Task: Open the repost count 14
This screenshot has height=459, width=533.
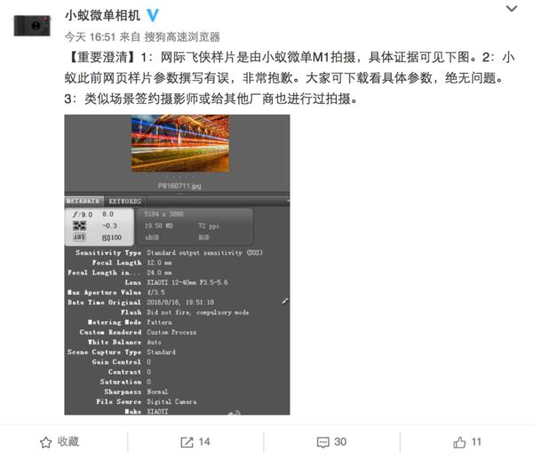Action: coord(204,442)
